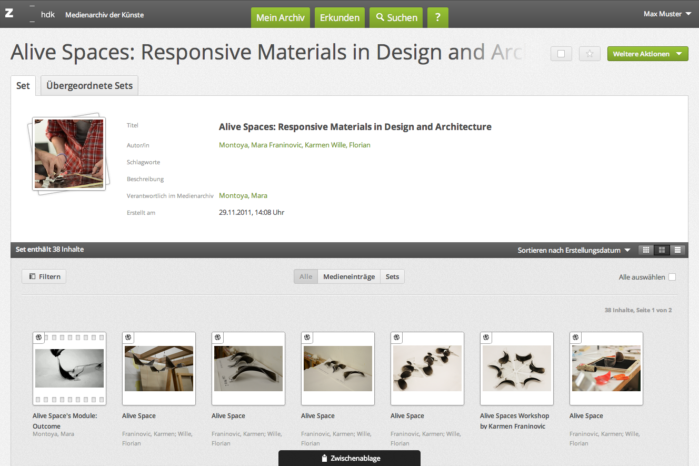The height and width of the screenshot is (466, 699).
Task: Open the Alive Spaces Workshop thumbnail
Action: coord(516,368)
